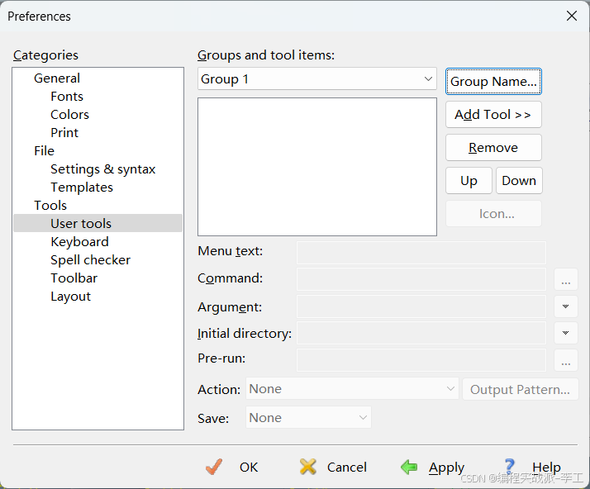The height and width of the screenshot is (489, 590).
Task: Click the Icon... button
Action: tap(493, 214)
